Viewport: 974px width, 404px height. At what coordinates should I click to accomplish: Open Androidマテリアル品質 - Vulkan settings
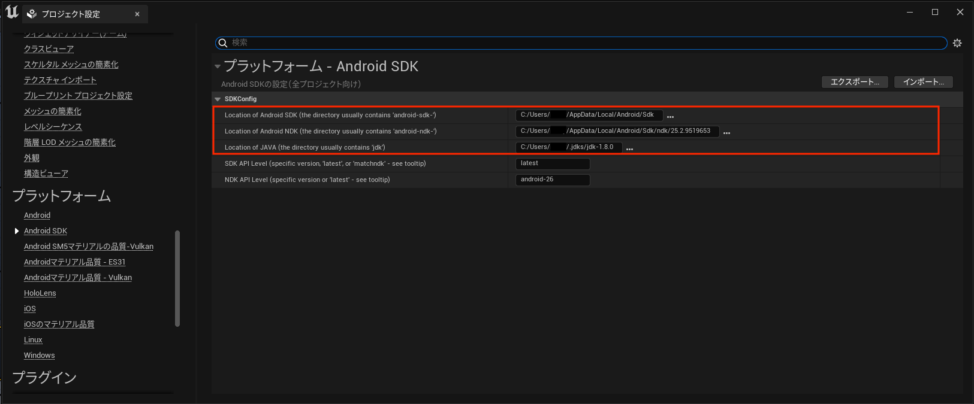[x=78, y=278]
